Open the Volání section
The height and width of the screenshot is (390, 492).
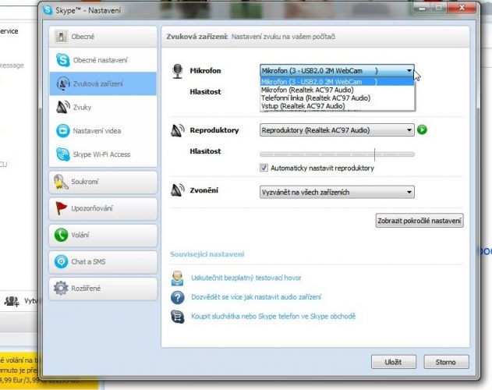tap(103, 235)
